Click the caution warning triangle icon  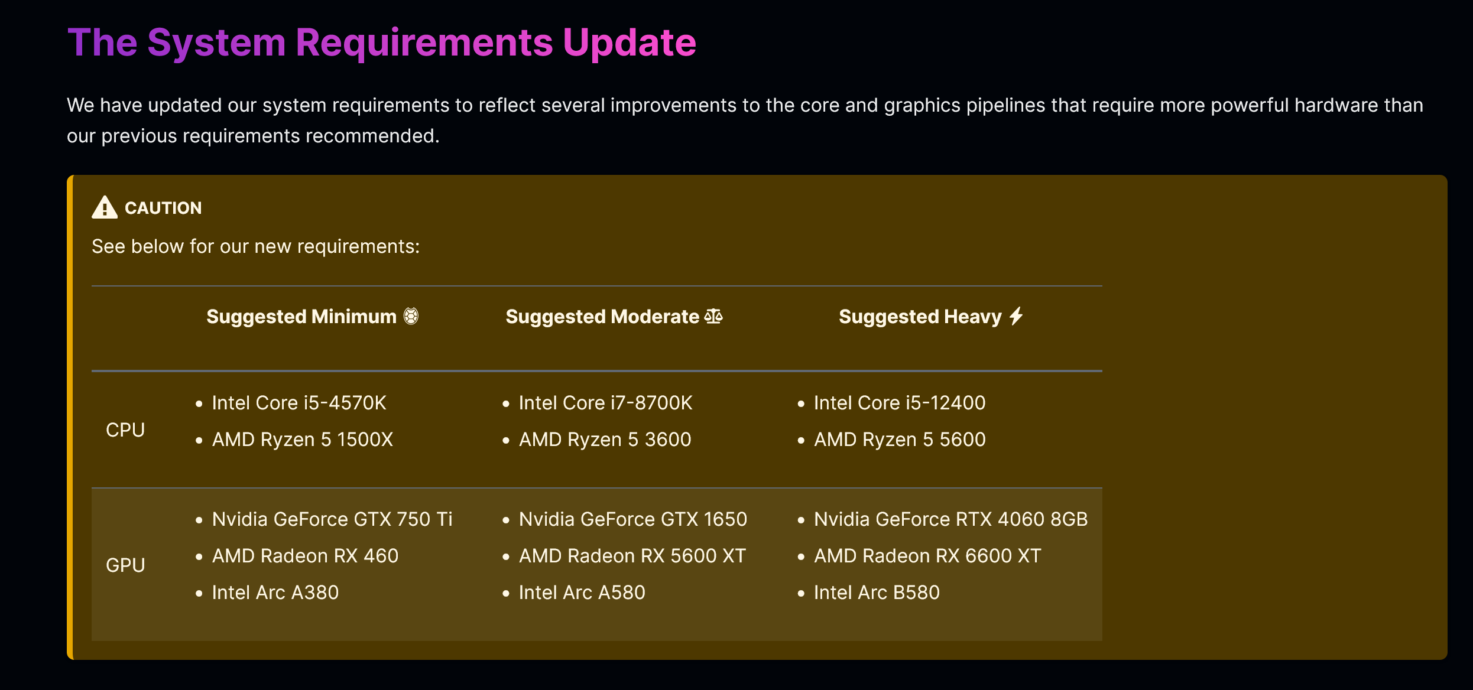(105, 207)
